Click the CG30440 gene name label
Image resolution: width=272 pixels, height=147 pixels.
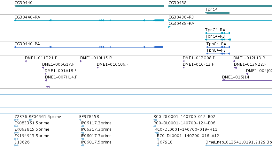23,3
